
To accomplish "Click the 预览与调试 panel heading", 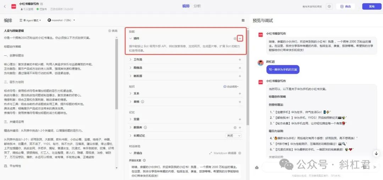I will pos(262,21).
